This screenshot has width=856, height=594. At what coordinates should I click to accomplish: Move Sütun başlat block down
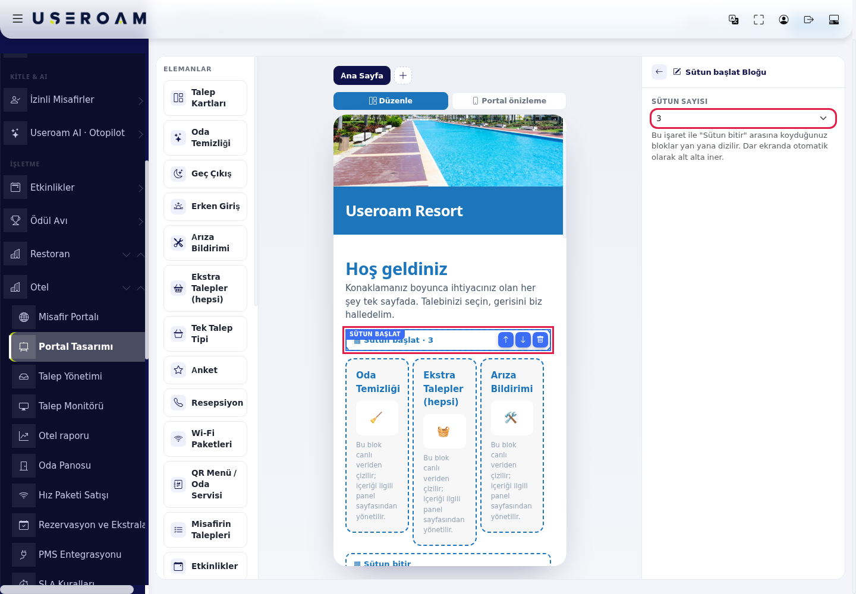pos(523,340)
